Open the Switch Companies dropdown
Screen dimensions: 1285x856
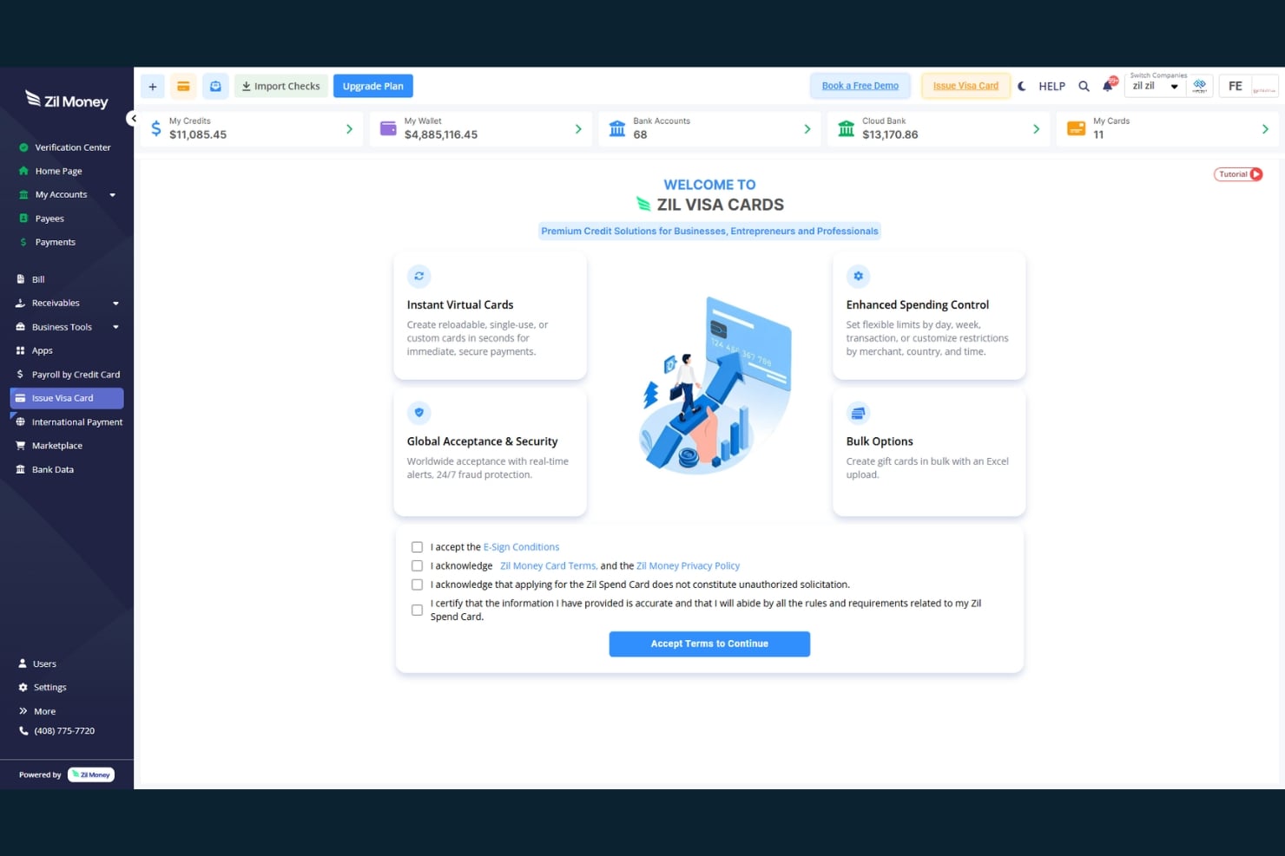click(x=1156, y=86)
